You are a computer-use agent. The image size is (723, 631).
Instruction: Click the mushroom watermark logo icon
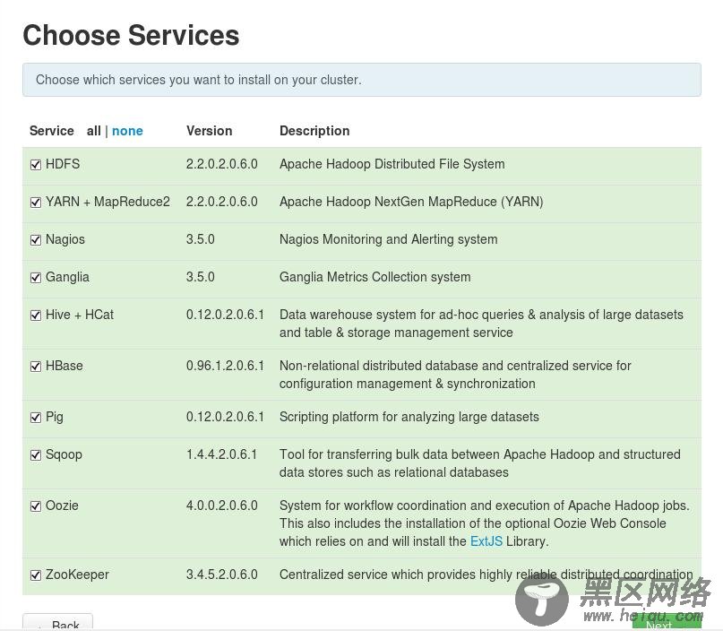pyautogui.click(x=541, y=597)
